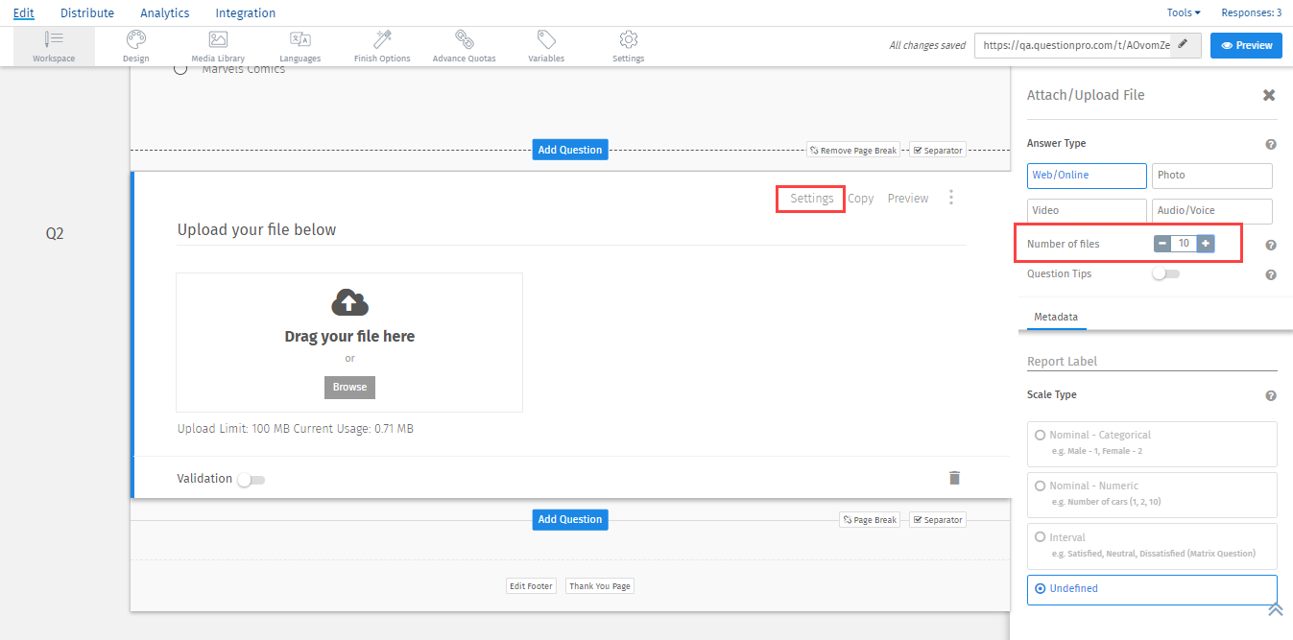Screen dimensions: 1293x640
Task: Click the blue Preview button
Action: (x=1246, y=45)
